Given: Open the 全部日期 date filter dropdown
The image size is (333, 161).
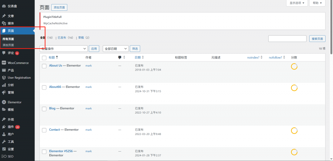Looking at the screenshot, I should pos(116,49).
